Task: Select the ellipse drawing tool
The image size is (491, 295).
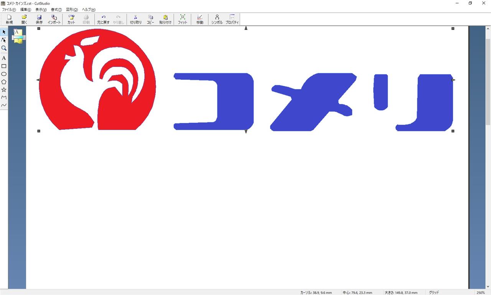Action: tap(4, 74)
